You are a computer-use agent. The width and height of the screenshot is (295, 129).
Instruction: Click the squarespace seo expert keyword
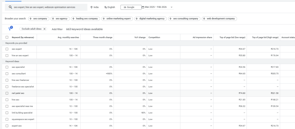point(23,119)
